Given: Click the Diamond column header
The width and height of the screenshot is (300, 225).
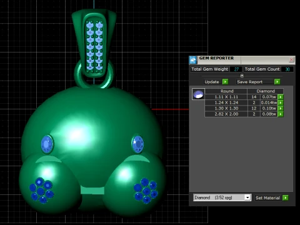Looking at the screenshot, I should (x=266, y=91).
